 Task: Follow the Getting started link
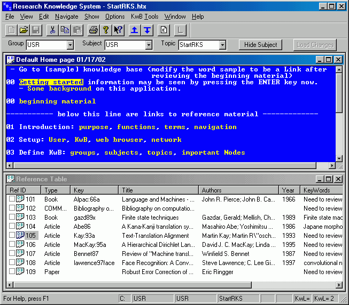coord(51,82)
